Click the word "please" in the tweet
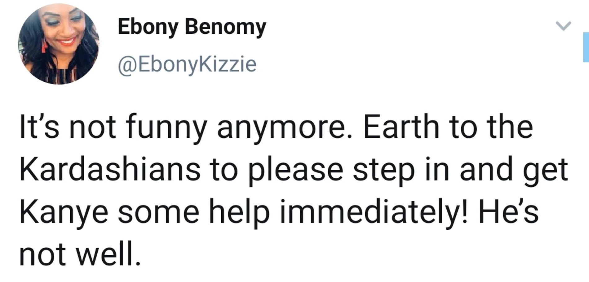The image size is (589, 282). coord(295,170)
